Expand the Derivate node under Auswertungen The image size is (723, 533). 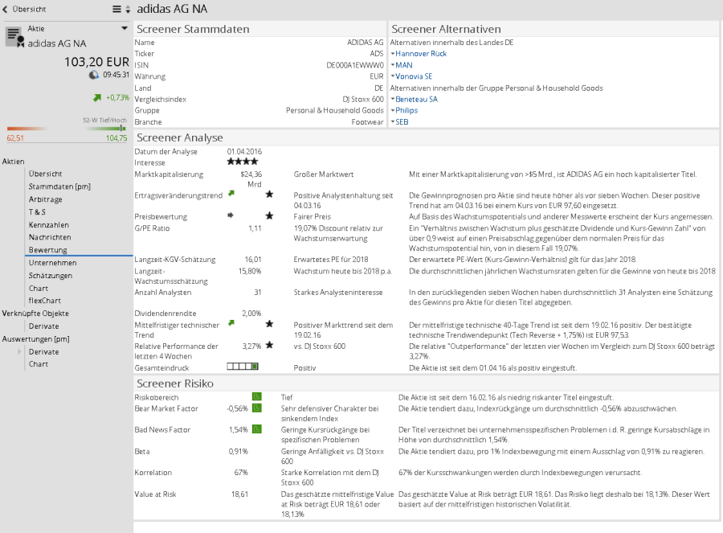coord(19,352)
